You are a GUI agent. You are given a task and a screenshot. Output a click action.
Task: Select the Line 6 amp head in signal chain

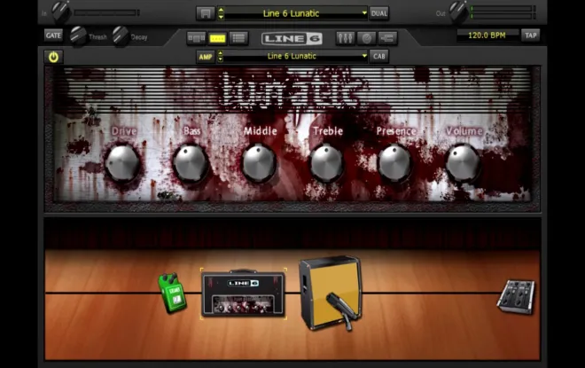point(243,294)
